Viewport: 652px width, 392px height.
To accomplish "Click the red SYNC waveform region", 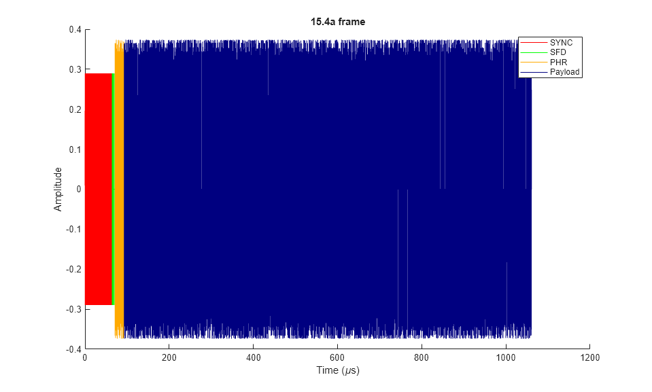I will coord(99,189).
